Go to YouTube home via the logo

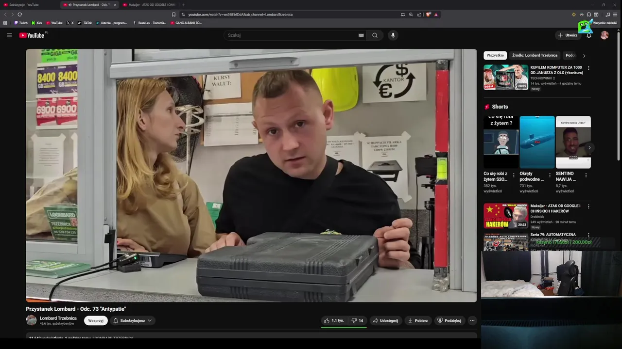pos(32,35)
